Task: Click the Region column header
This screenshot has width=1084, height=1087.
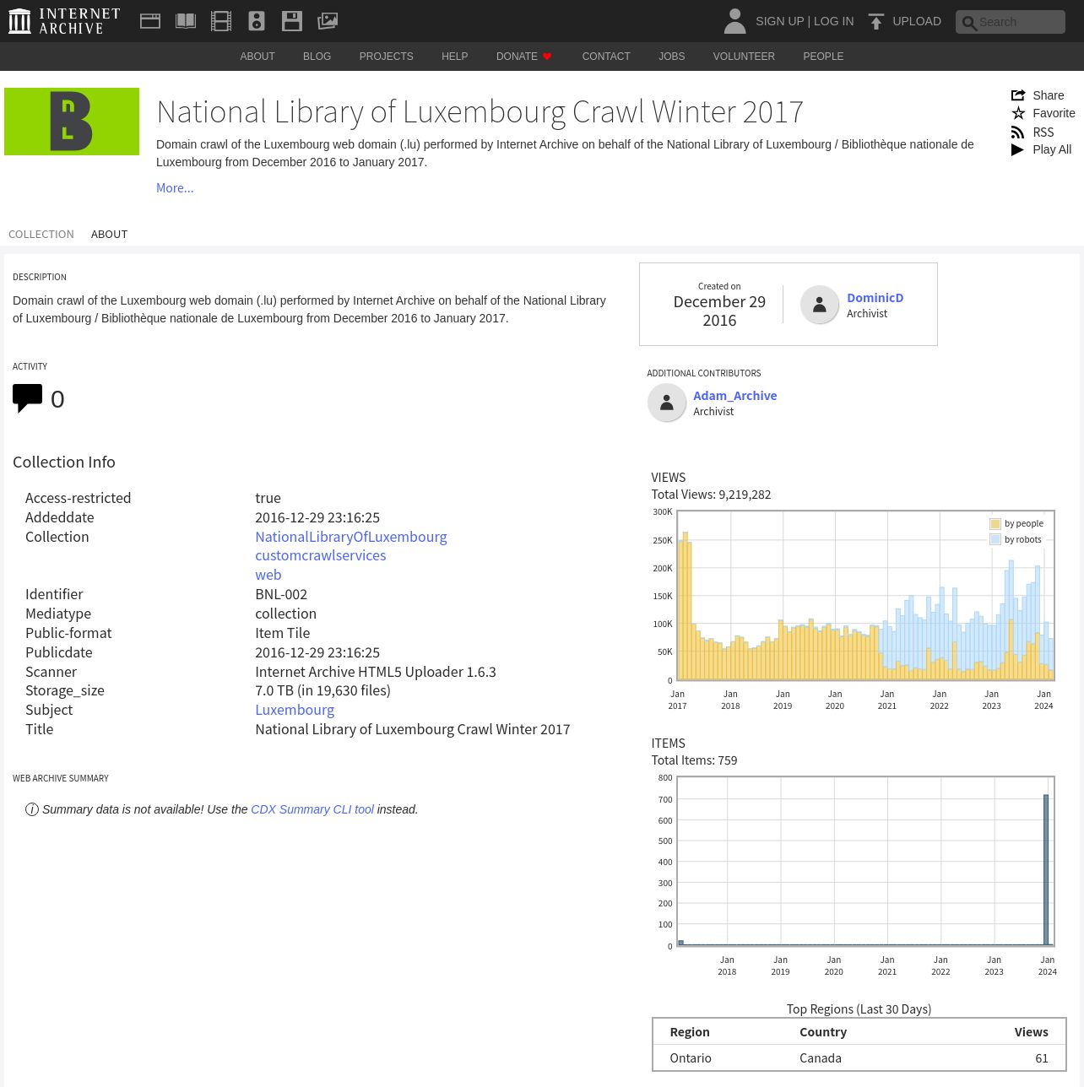Action: [x=690, y=1032]
